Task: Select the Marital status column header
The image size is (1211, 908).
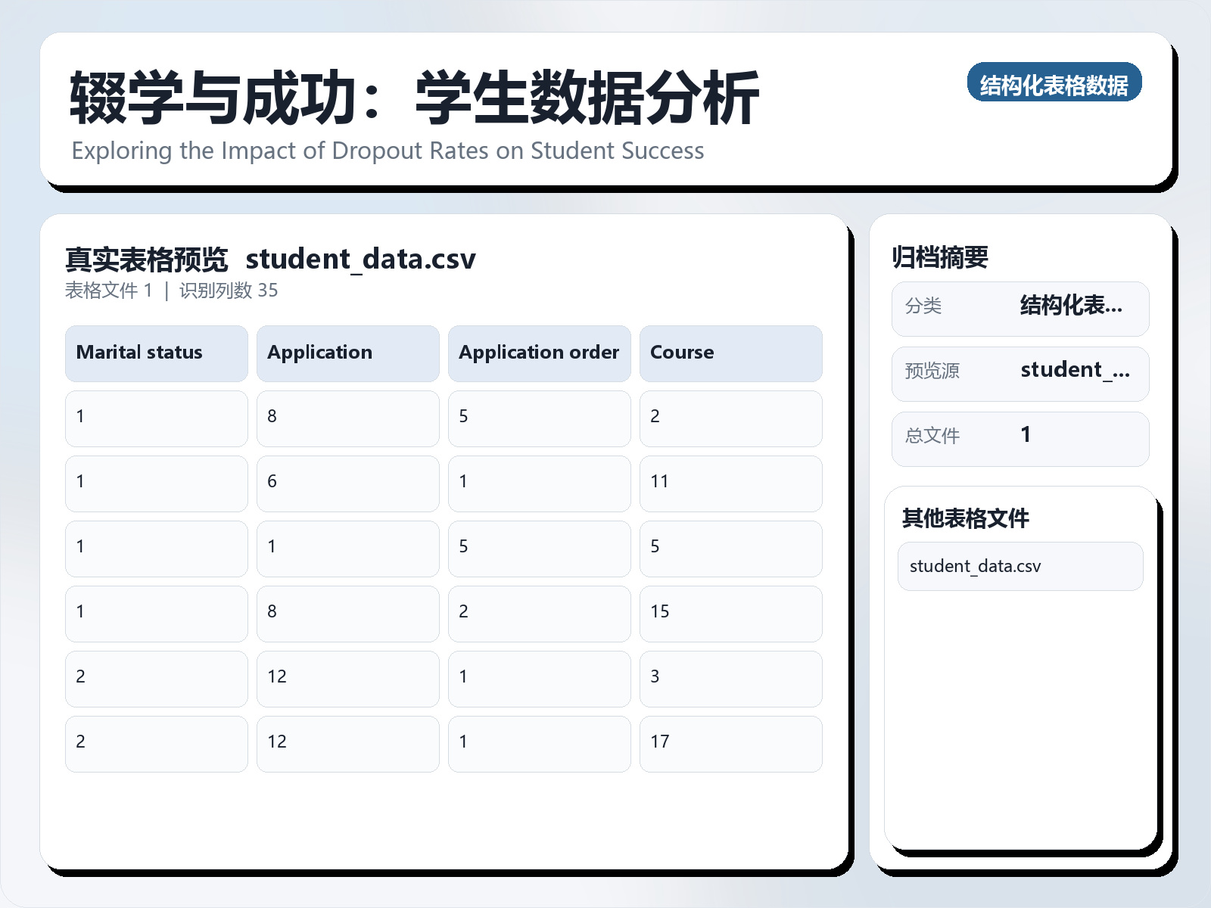Action: [x=156, y=353]
